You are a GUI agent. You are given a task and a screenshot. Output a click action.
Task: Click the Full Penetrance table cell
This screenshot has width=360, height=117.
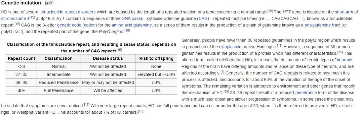pyautogui.click(x=58, y=90)
